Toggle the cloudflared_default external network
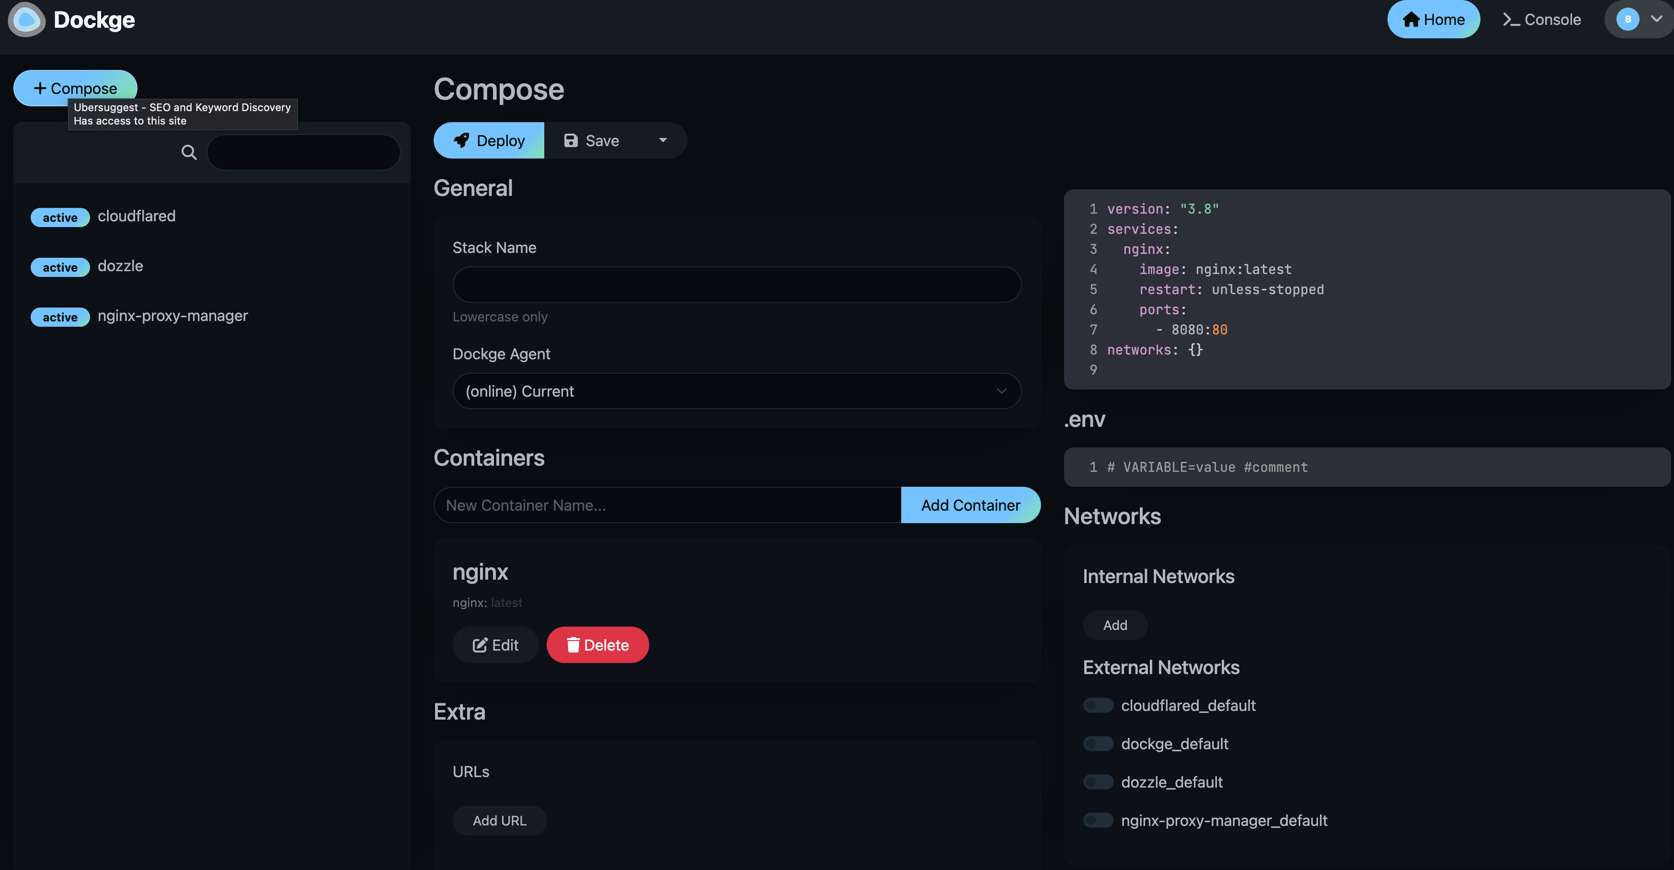Viewport: 1674px width, 870px height. (1096, 704)
